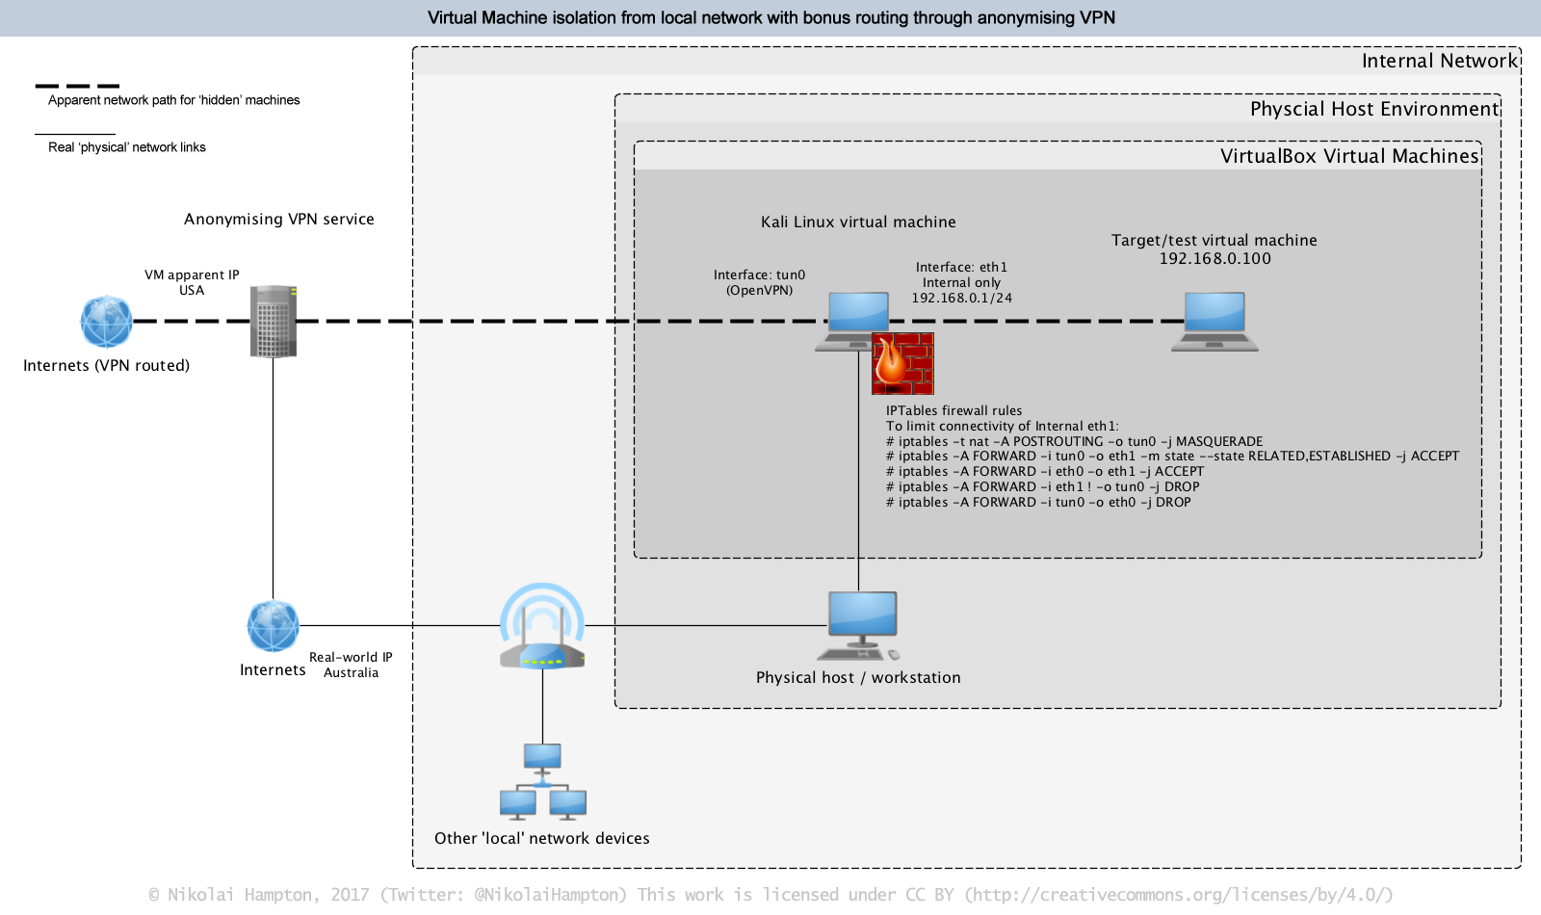Image resolution: width=1541 pixels, height=915 pixels.
Task: Select the Internal Network region label
Action: pyautogui.click(x=1437, y=60)
